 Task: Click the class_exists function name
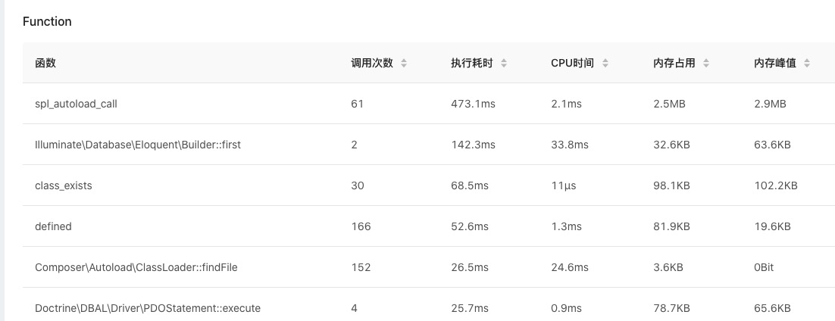[x=64, y=185]
